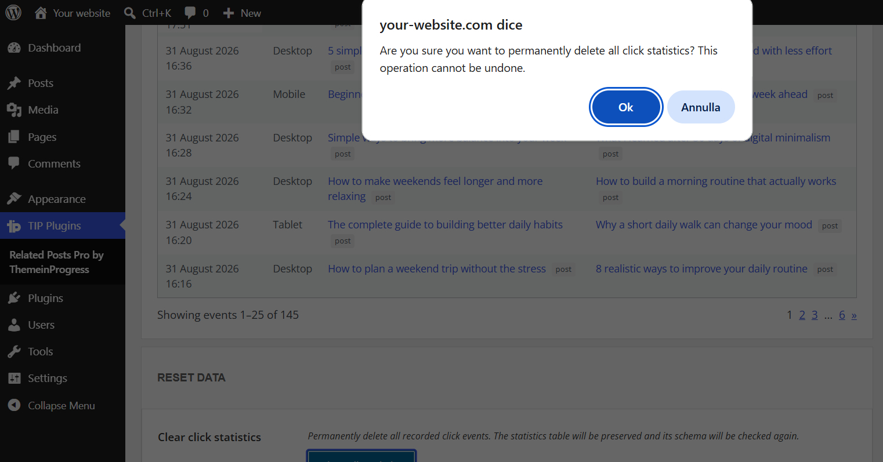Viewport: 883px width, 462px height.
Task: Open the Media library icon
Action: (x=15, y=110)
